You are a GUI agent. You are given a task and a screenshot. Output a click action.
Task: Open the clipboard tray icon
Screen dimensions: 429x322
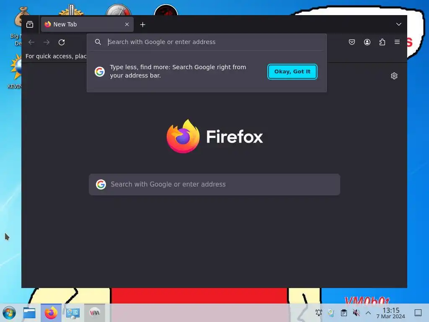[344, 313]
